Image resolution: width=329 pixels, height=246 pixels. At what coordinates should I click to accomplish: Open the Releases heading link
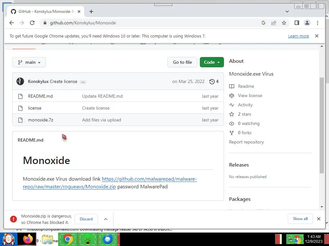click(x=239, y=165)
